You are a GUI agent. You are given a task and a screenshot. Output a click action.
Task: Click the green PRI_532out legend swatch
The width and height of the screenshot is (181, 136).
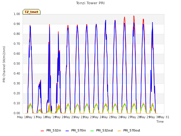[92, 131]
